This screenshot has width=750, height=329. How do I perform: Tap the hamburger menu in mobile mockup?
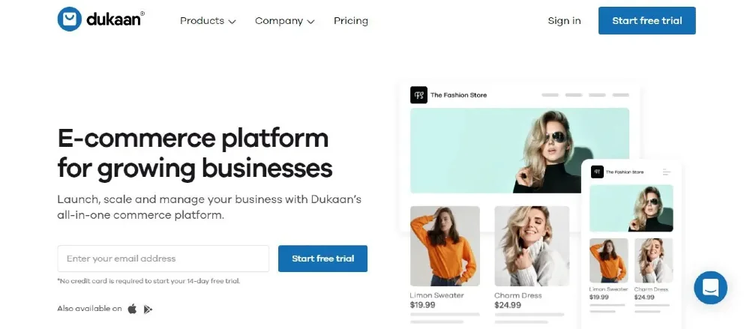[667, 172]
